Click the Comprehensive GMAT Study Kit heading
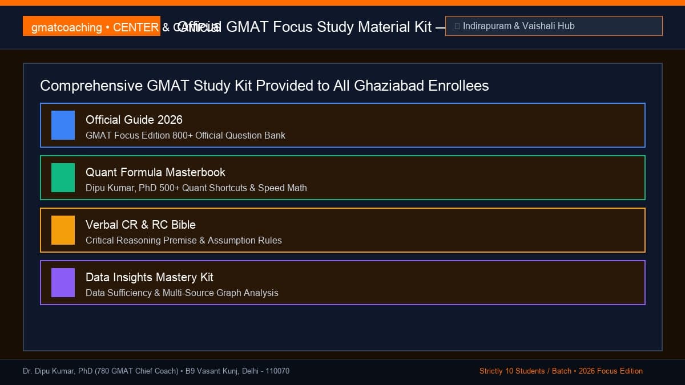This screenshot has width=685, height=385. (x=264, y=86)
